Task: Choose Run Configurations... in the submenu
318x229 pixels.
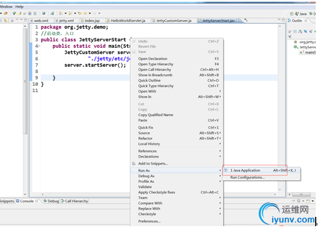Action: [x=262, y=177]
